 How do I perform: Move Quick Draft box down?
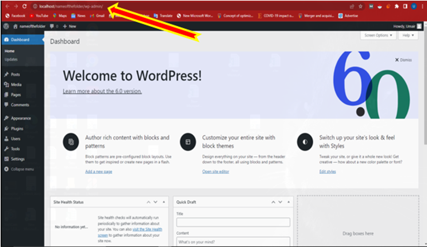[x=280, y=202]
